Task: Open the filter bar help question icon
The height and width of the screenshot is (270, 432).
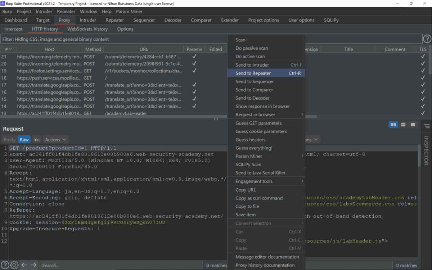Action: pyautogui.click(x=427, y=39)
